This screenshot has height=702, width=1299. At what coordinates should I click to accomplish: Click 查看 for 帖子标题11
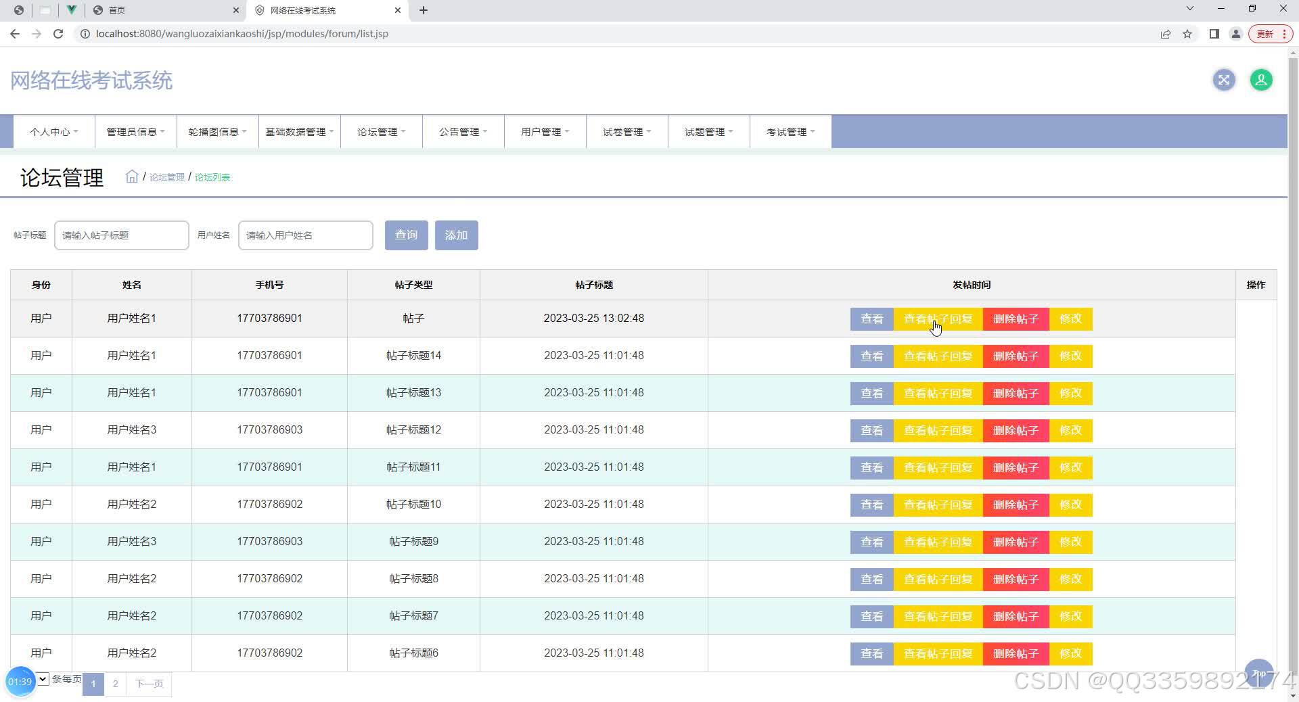click(871, 468)
